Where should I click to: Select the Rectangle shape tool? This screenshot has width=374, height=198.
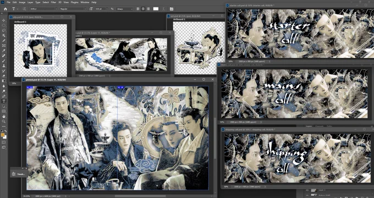(x=4, y=112)
